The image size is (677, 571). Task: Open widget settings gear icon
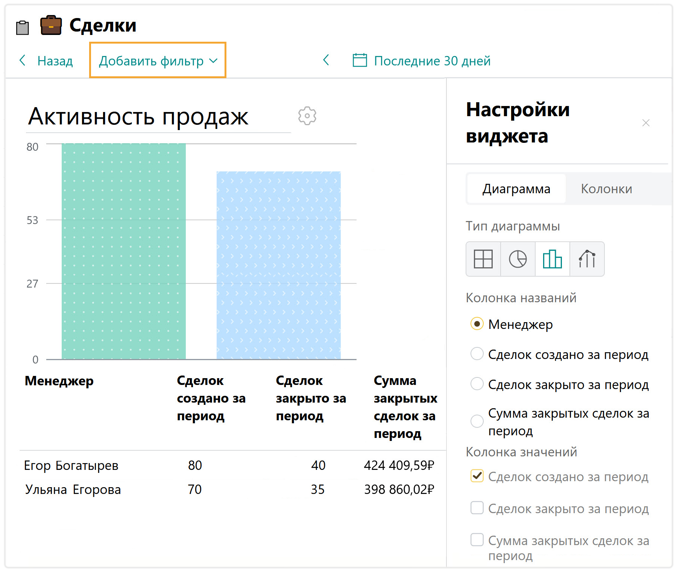(x=307, y=116)
